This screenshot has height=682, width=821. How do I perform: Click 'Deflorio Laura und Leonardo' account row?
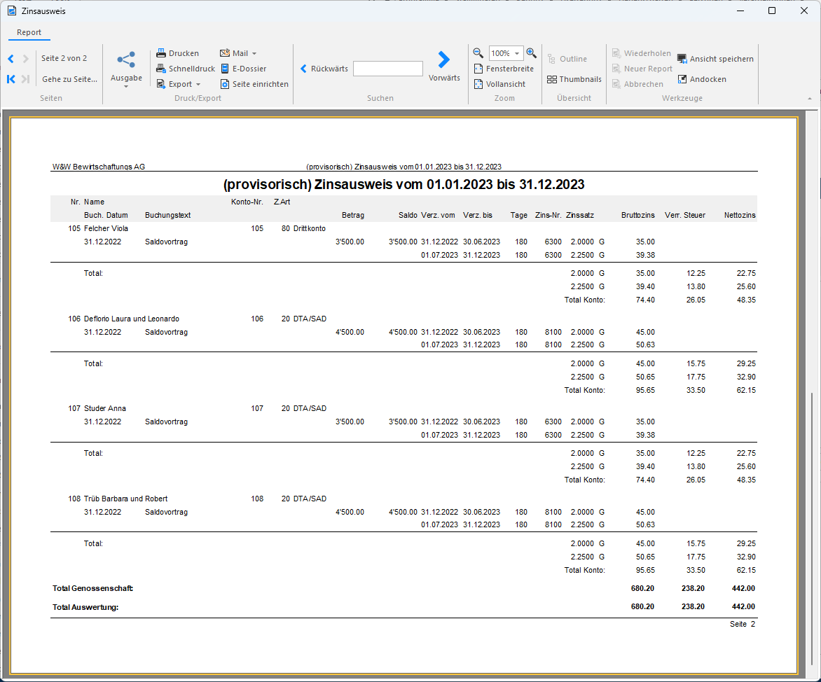point(132,319)
